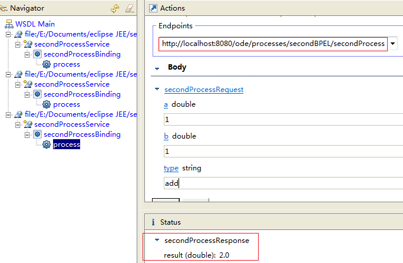Click the Refresh icon in Navigator header
Screen dimensions: 403x263
tap(115, 8)
